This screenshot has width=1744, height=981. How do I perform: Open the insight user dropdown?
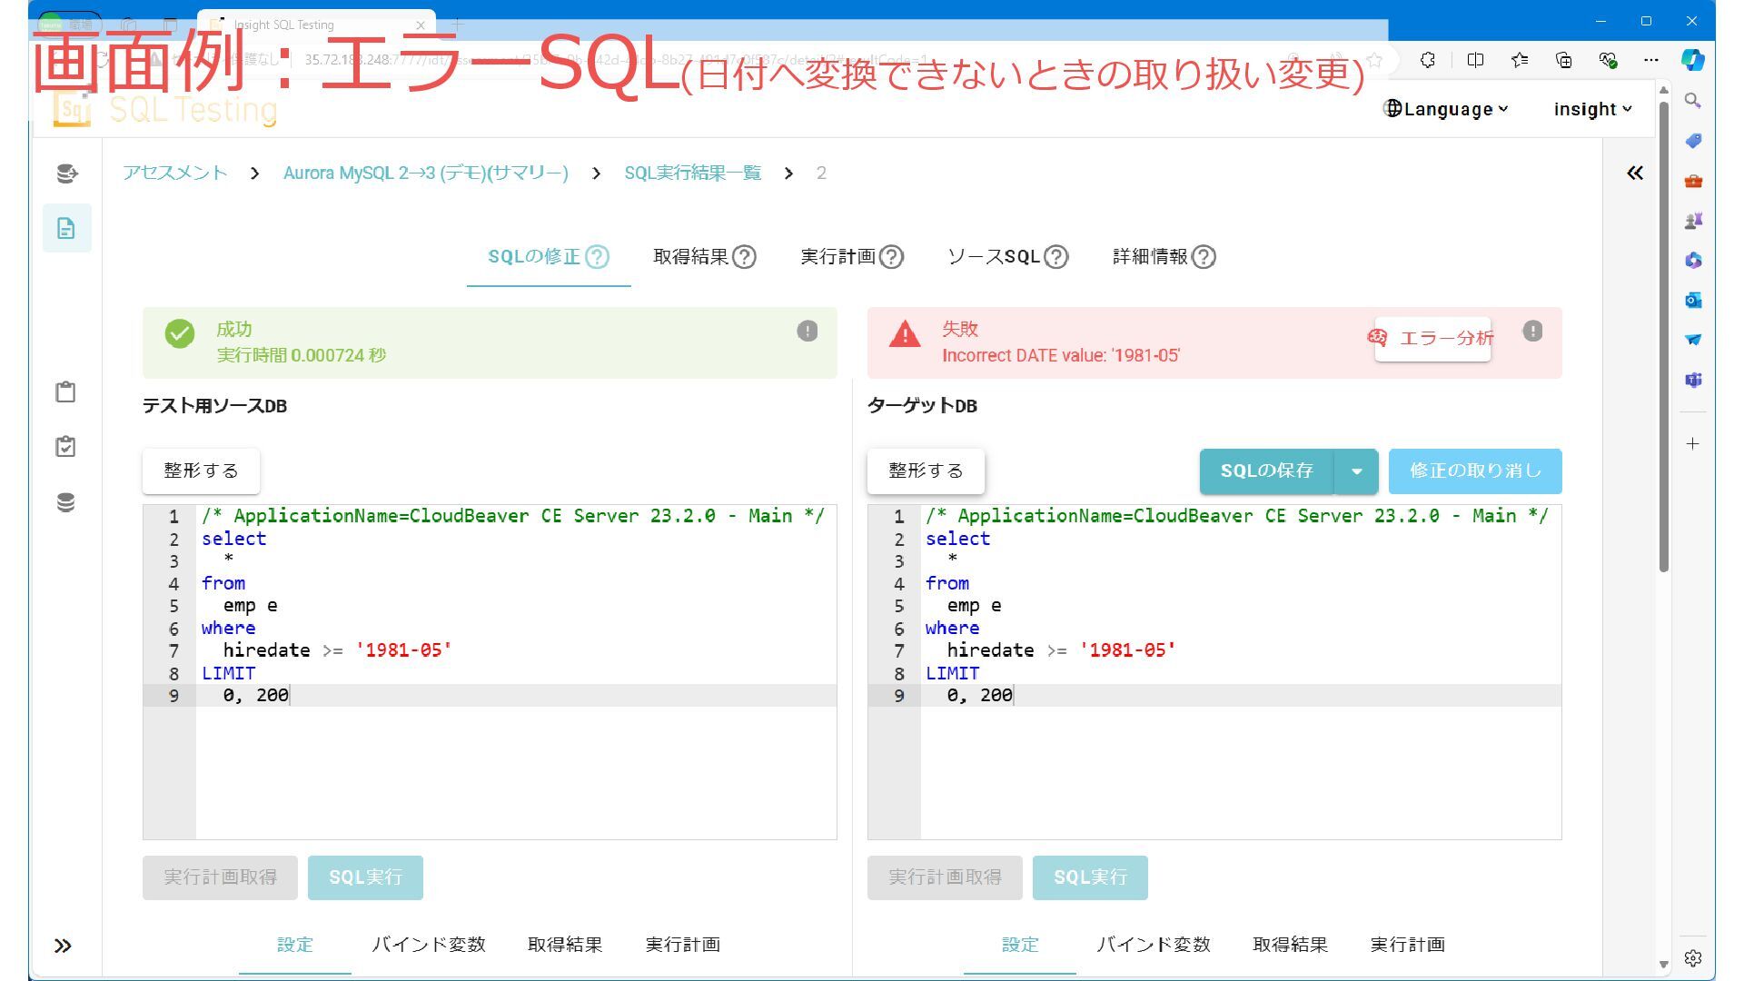coord(1592,109)
